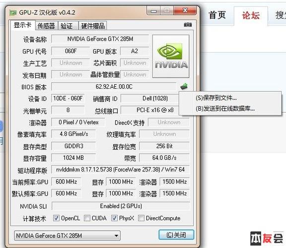Click the BIOS version field 62.92.AE.00.0C

[x=114, y=87]
